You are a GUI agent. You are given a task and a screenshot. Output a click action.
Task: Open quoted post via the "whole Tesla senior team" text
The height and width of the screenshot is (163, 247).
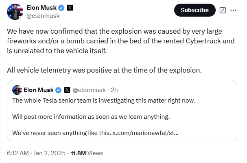[104, 100]
